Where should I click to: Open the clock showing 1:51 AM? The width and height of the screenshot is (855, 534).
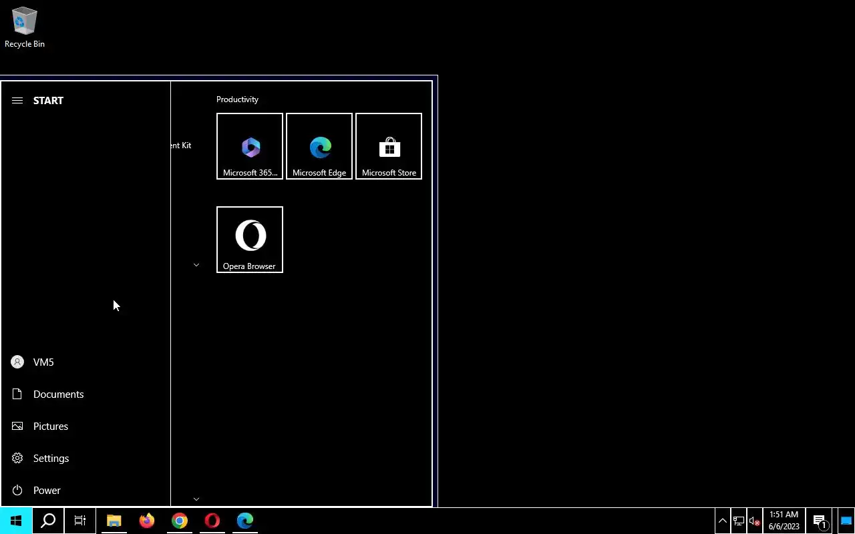click(x=784, y=521)
